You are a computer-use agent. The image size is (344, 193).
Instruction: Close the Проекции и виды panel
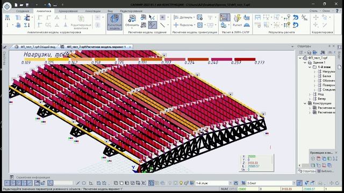click(x=336, y=152)
